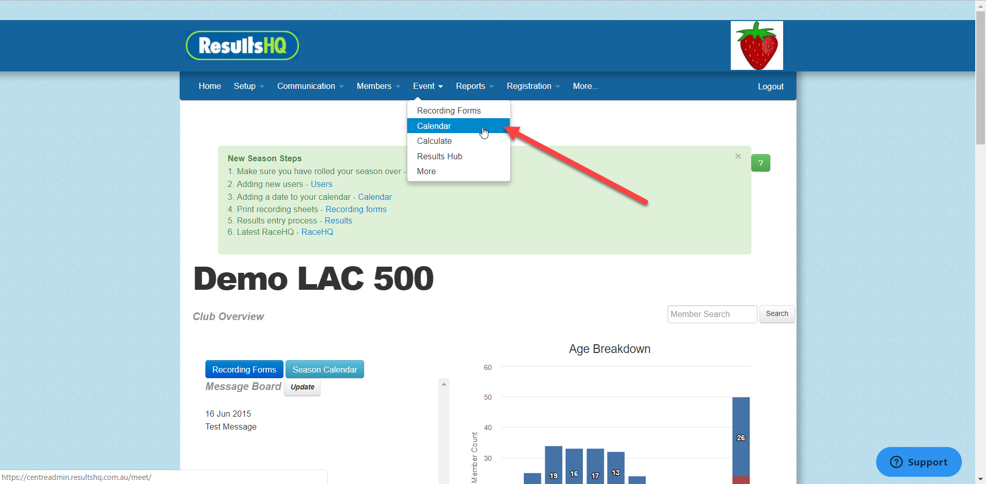Open the green question mark help icon
Screen dimensions: 986x484
point(761,163)
